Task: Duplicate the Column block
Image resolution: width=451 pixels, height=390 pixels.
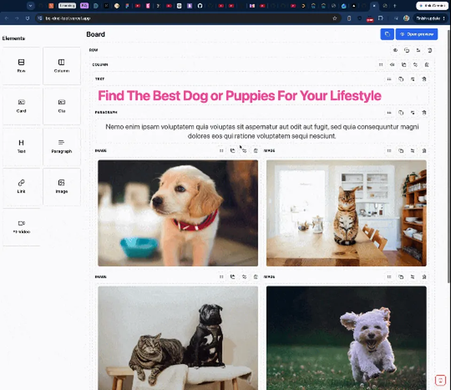Action: pyautogui.click(x=404, y=65)
